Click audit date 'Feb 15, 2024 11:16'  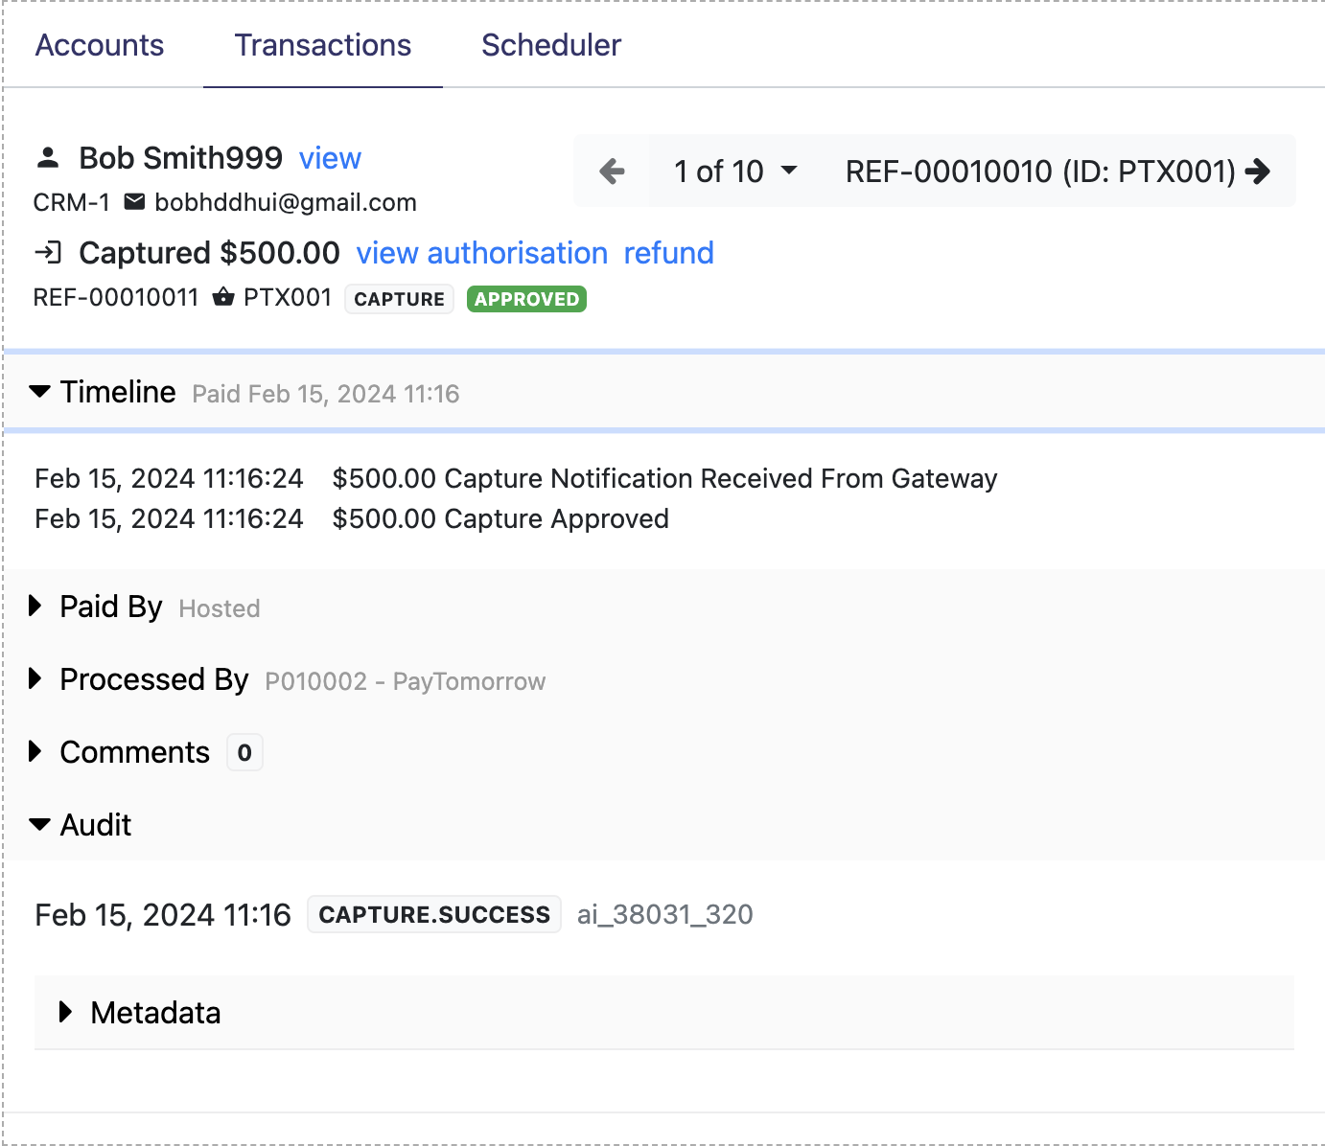tap(163, 915)
